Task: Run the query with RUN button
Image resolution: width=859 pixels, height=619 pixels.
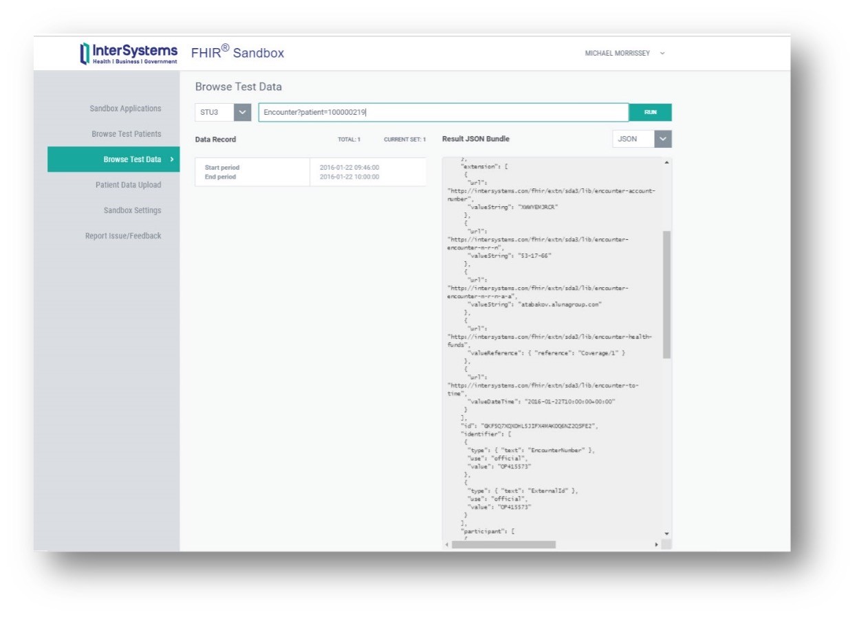Action: pos(650,112)
